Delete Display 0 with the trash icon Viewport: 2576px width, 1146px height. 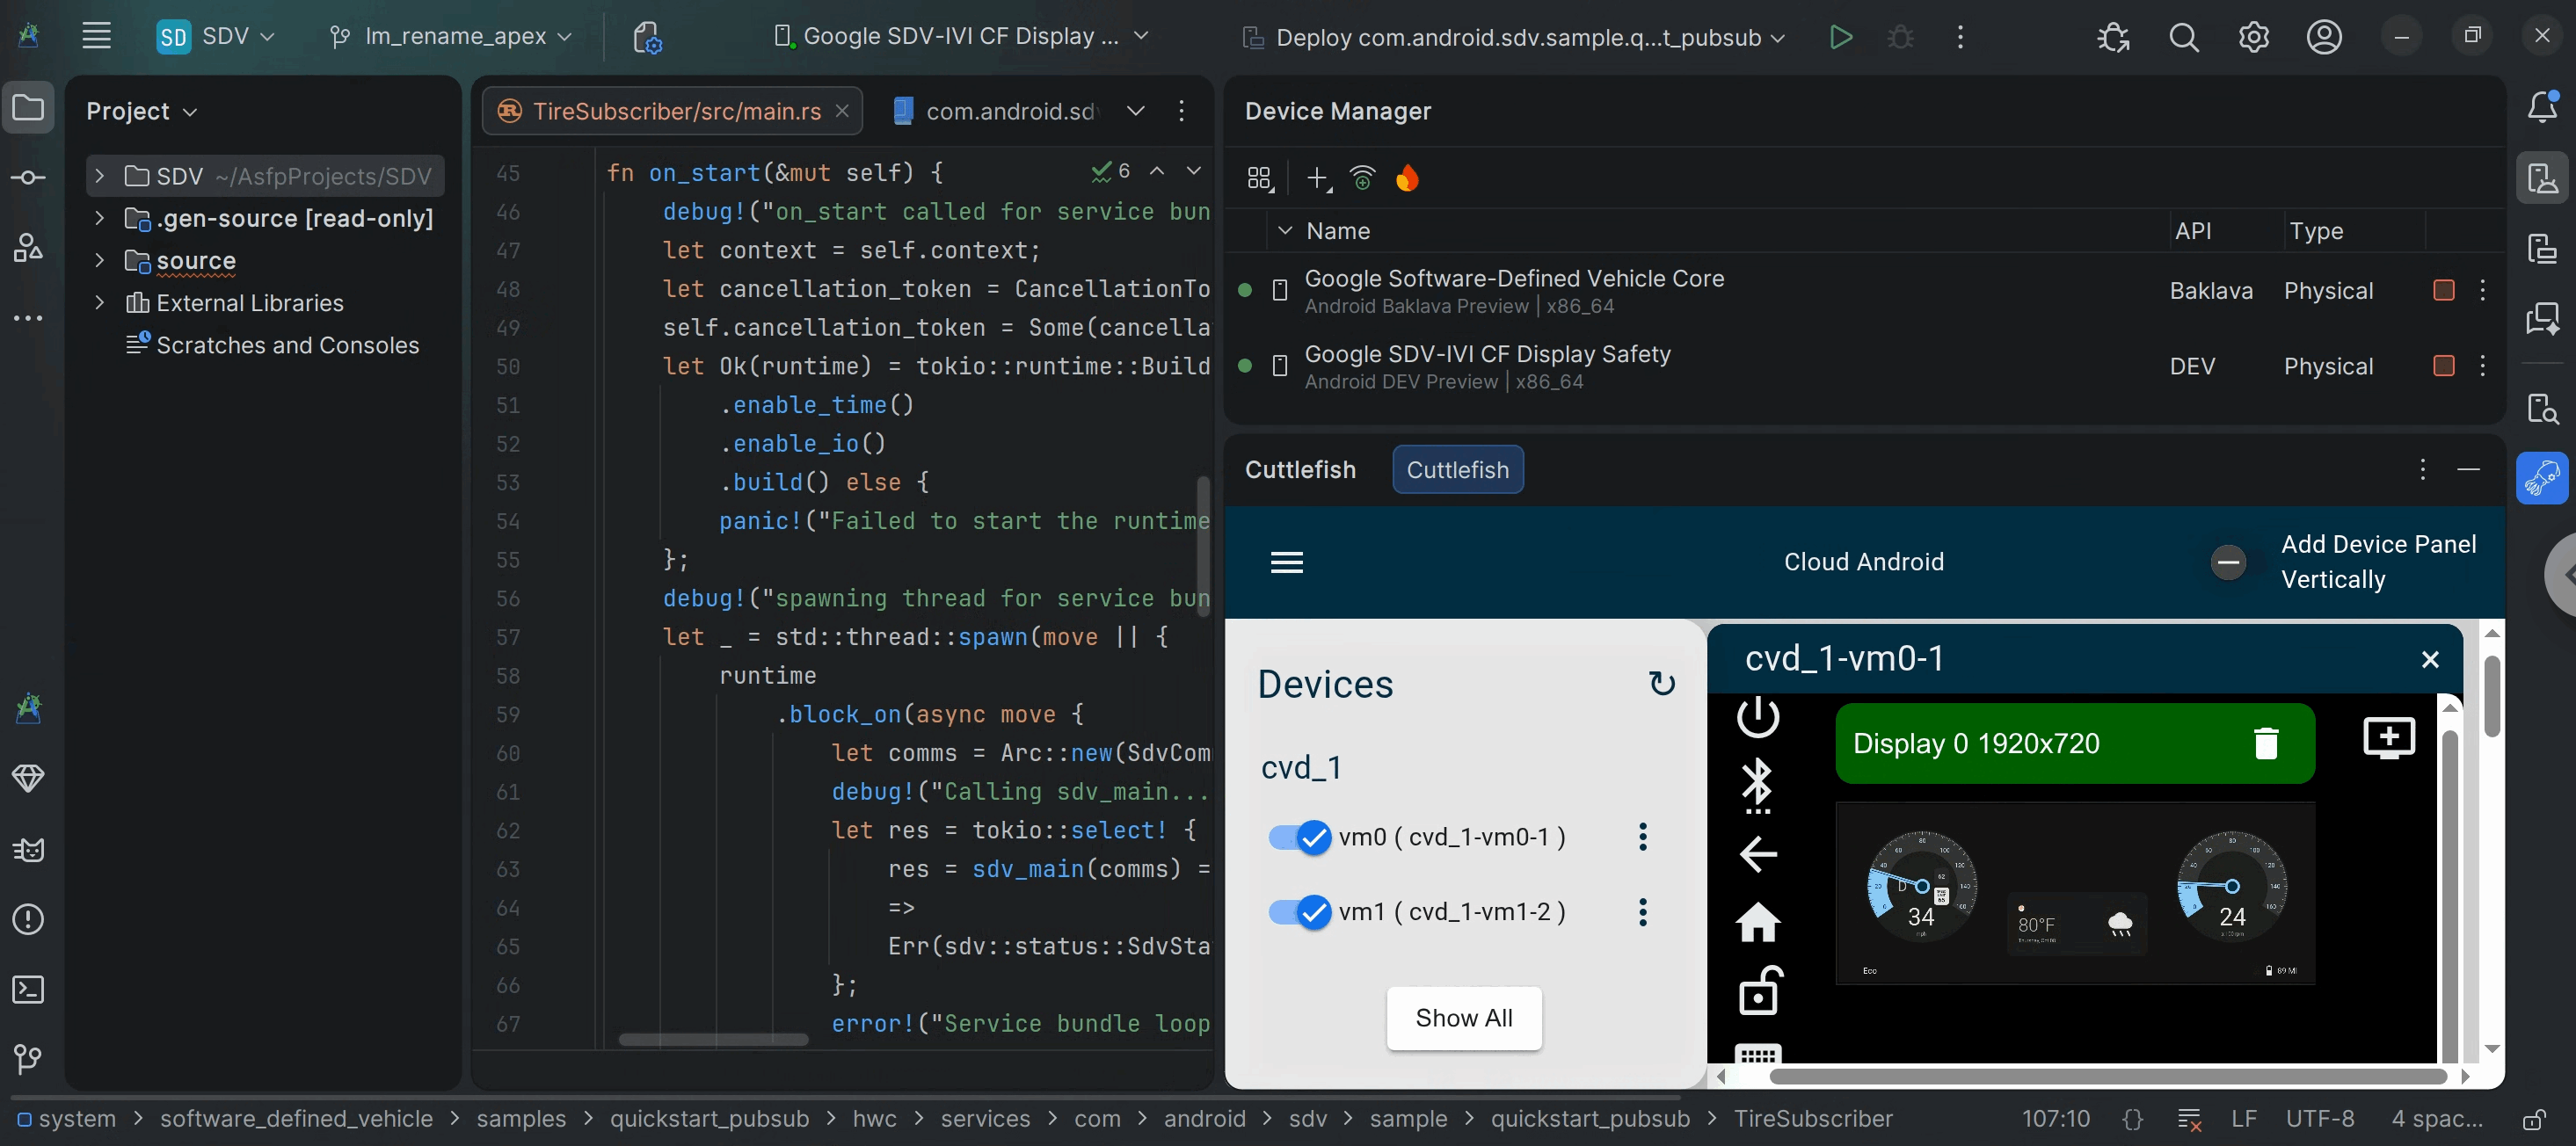(x=2265, y=743)
